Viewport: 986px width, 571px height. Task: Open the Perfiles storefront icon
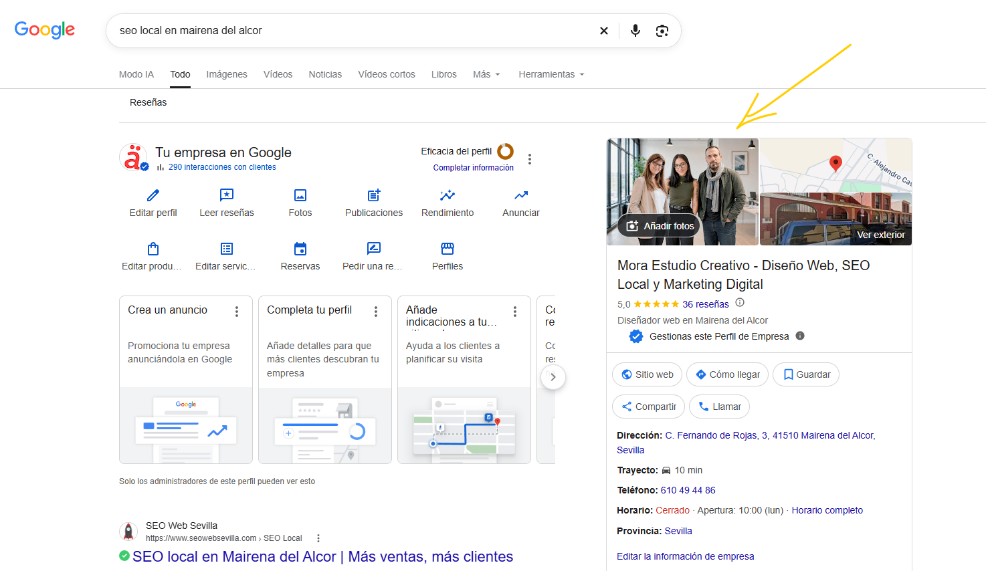[448, 249]
